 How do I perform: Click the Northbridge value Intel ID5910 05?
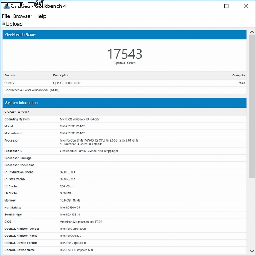click(70, 208)
